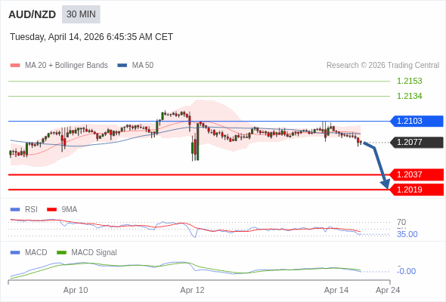
Task: Click the Apr 12 date axis label
Action: (x=192, y=290)
